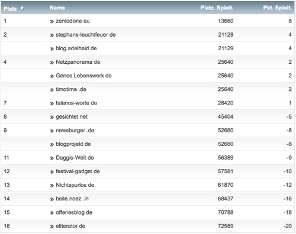Click the arrow icon before Netzpanorama de

click(52, 63)
